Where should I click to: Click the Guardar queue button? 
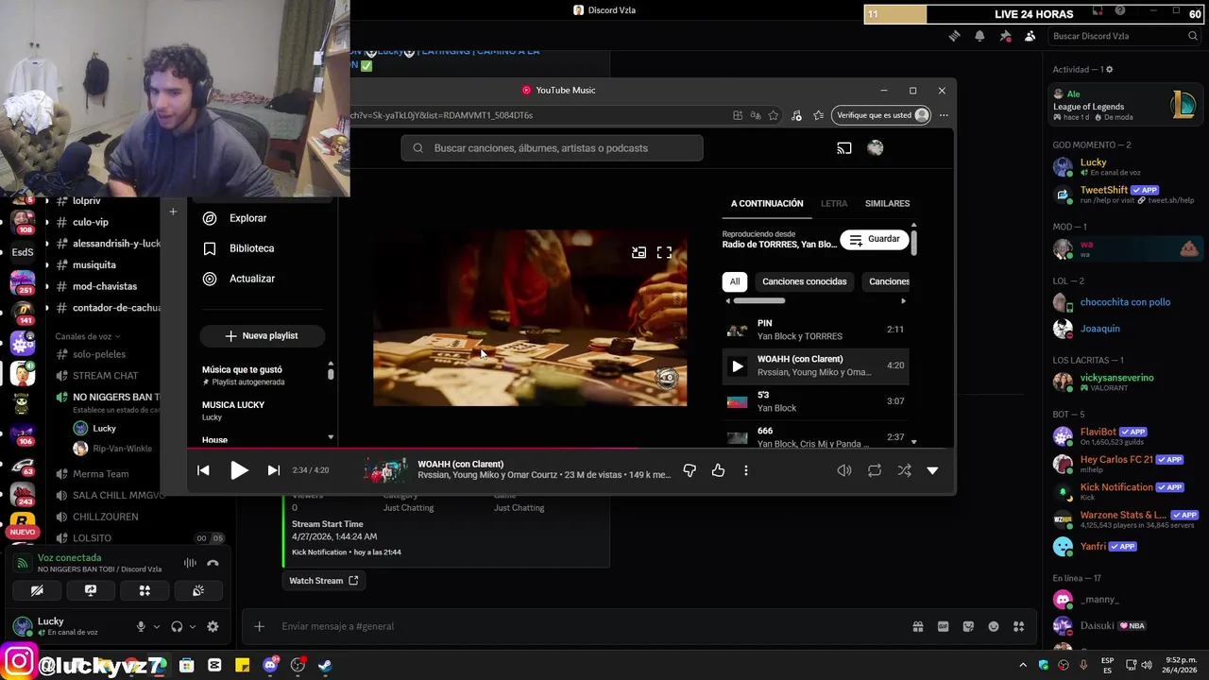[x=875, y=239]
